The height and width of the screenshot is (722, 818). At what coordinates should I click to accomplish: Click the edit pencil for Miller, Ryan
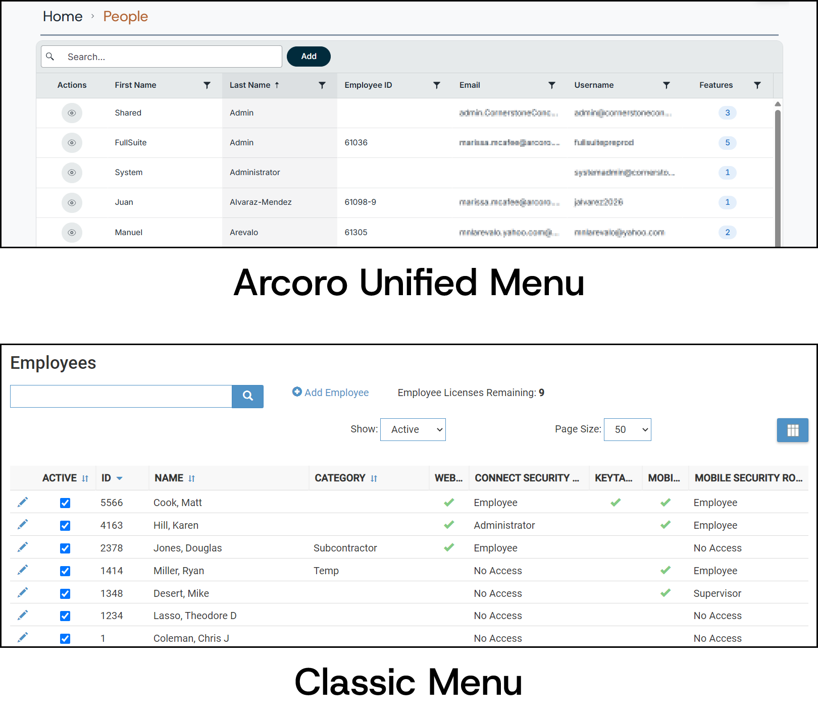(23, 570)
